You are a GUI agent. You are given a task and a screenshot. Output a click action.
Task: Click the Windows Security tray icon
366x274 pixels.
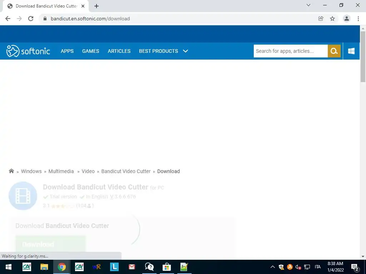281,267
